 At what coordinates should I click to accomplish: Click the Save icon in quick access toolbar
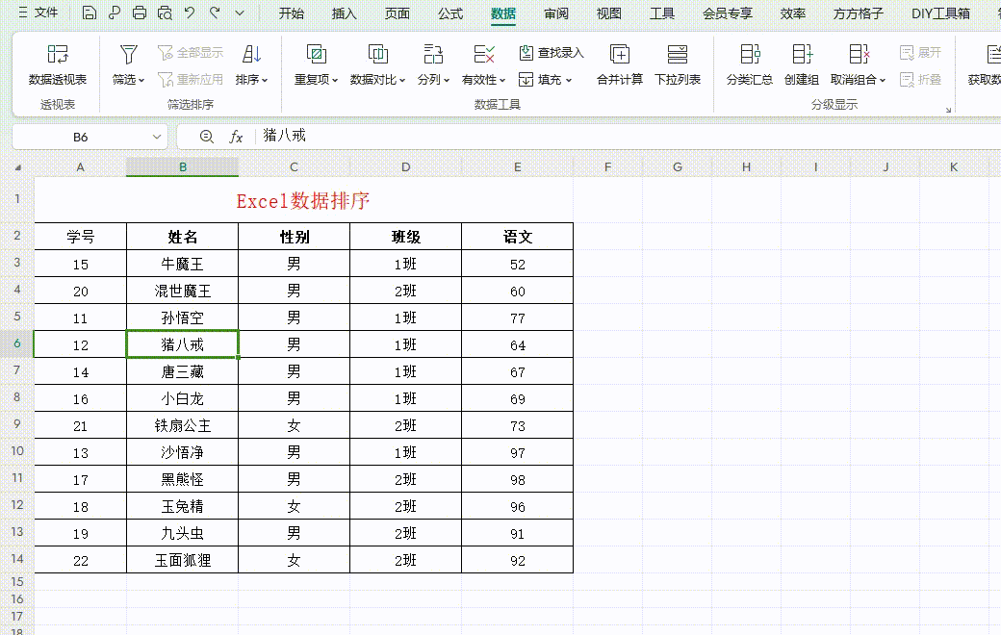pos(90,13)
